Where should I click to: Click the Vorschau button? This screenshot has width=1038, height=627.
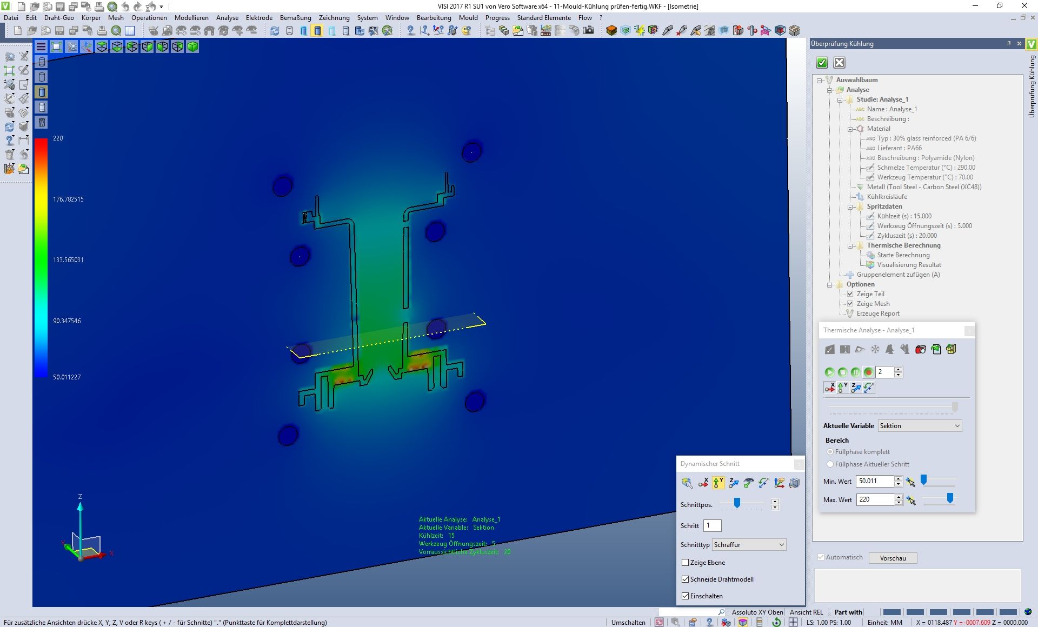(893, 558)
